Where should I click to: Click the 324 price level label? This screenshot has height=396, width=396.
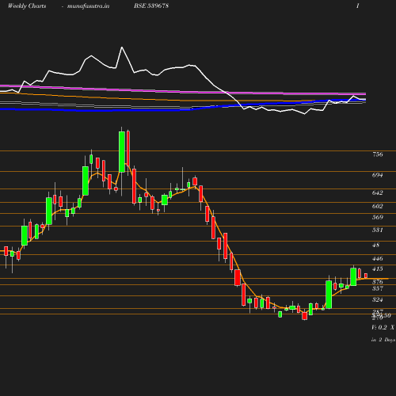click(x=378, y=299)
